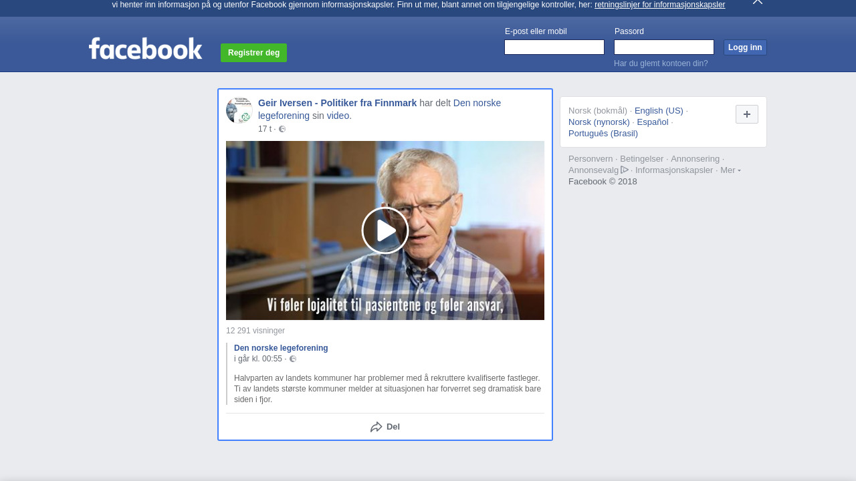The height and width of the screenshot is (481, 856).
Task: Click the 12 291 visninger text
Action: 255,331
